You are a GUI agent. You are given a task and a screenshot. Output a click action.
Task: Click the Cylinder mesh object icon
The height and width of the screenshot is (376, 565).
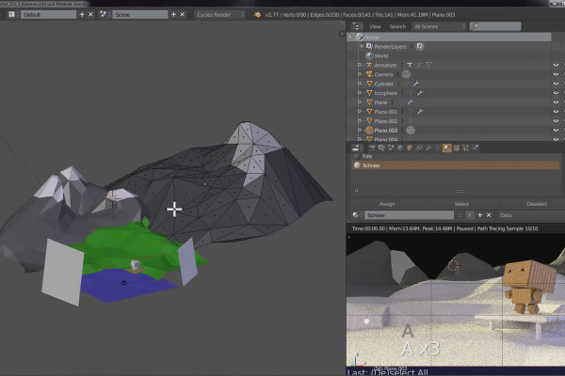pos(369,84)
